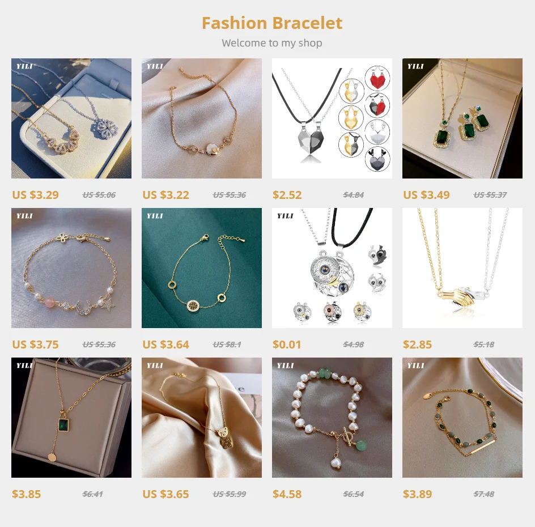Open the four-leaf clover necklace product image
The height and width of the screenshot is (527, 535).
[71, 118]
